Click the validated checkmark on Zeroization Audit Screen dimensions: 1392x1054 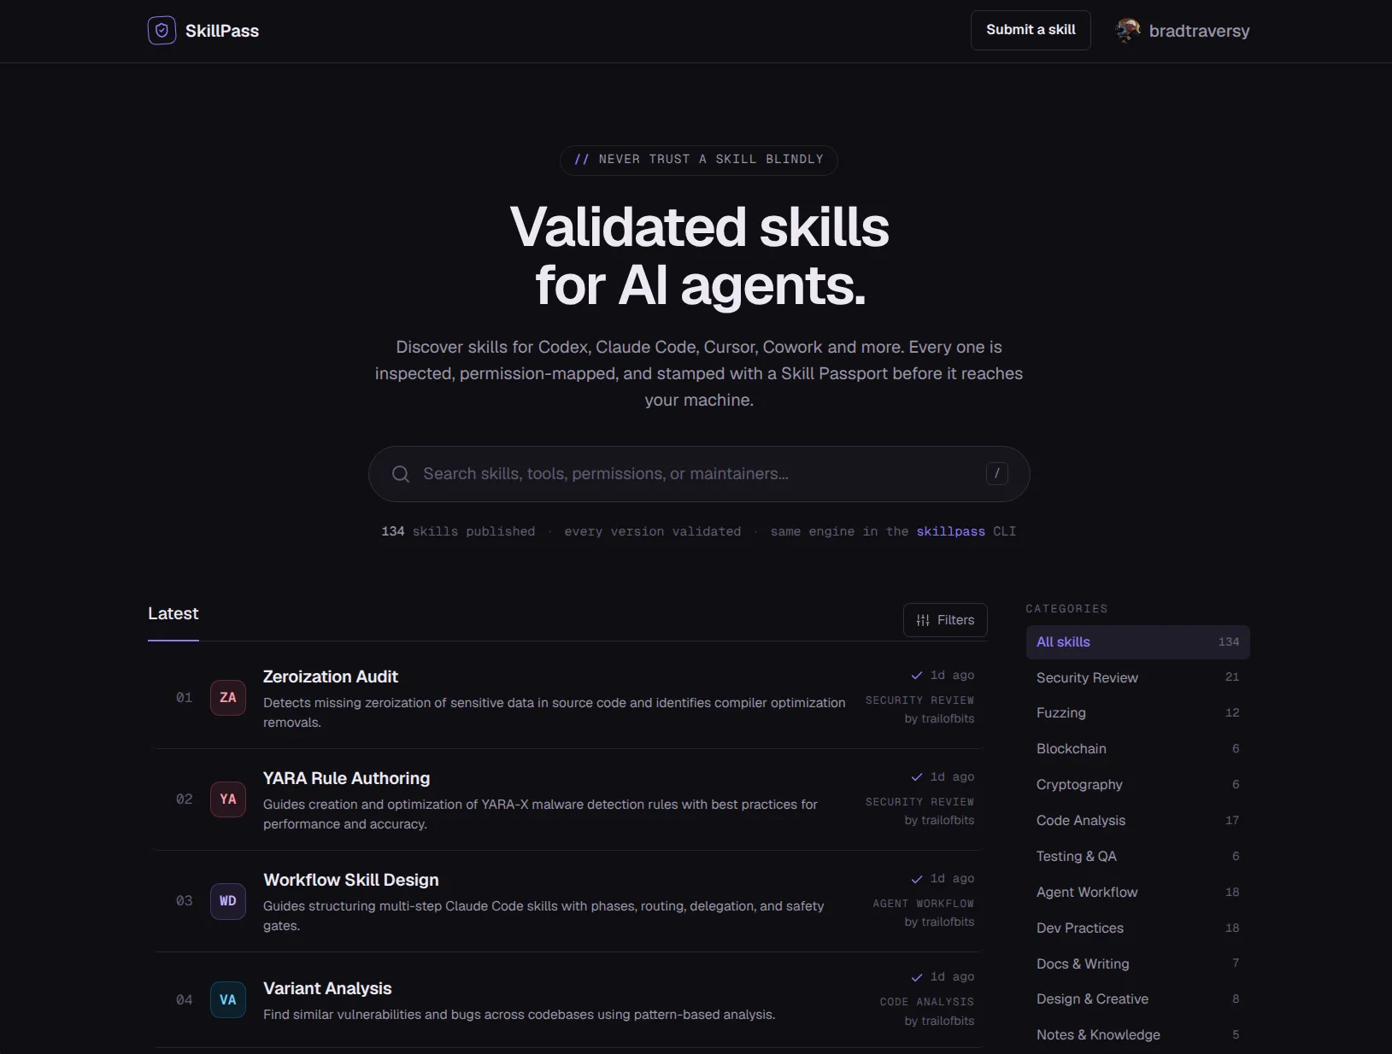[x=917, y=676]
